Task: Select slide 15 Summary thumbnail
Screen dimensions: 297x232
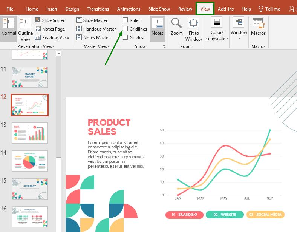Action: pyautogui.click(x=30, y=189)
